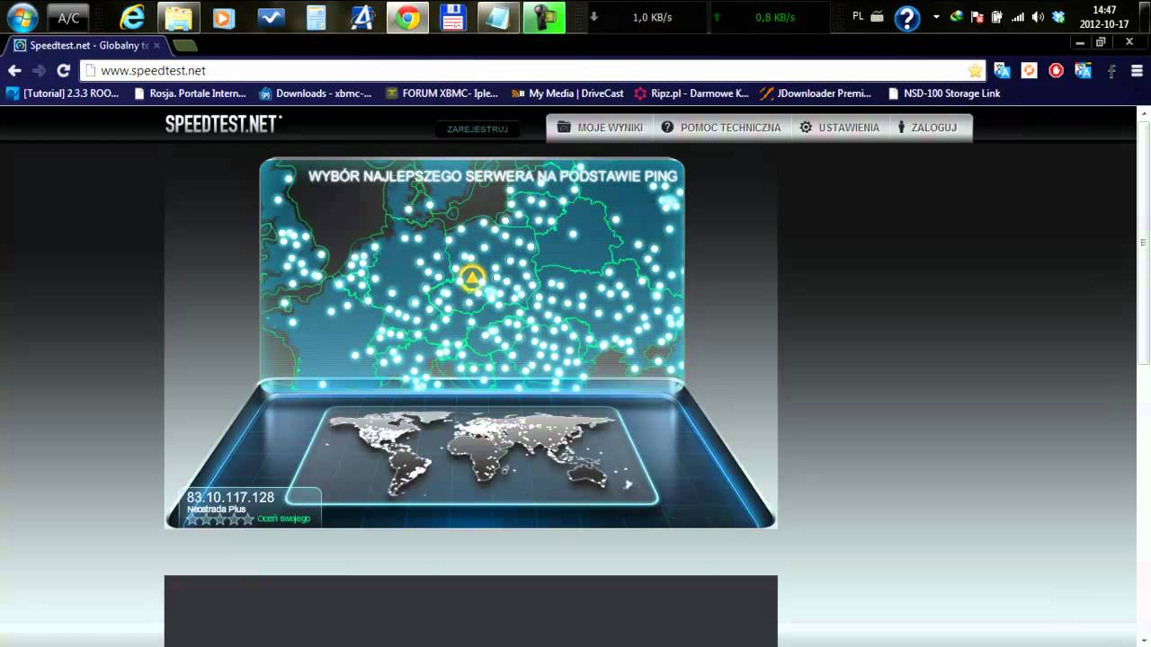Click the Action Center flag tray icon
This screenshot has width=1151, height=647.
(x=977, y=17)
